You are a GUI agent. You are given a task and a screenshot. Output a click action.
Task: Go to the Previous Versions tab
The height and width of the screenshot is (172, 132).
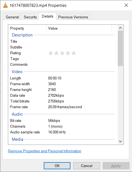73,17
